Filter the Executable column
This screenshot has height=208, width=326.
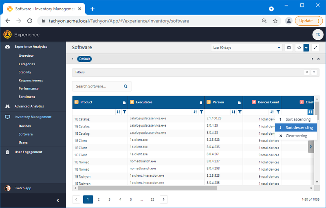201,112
